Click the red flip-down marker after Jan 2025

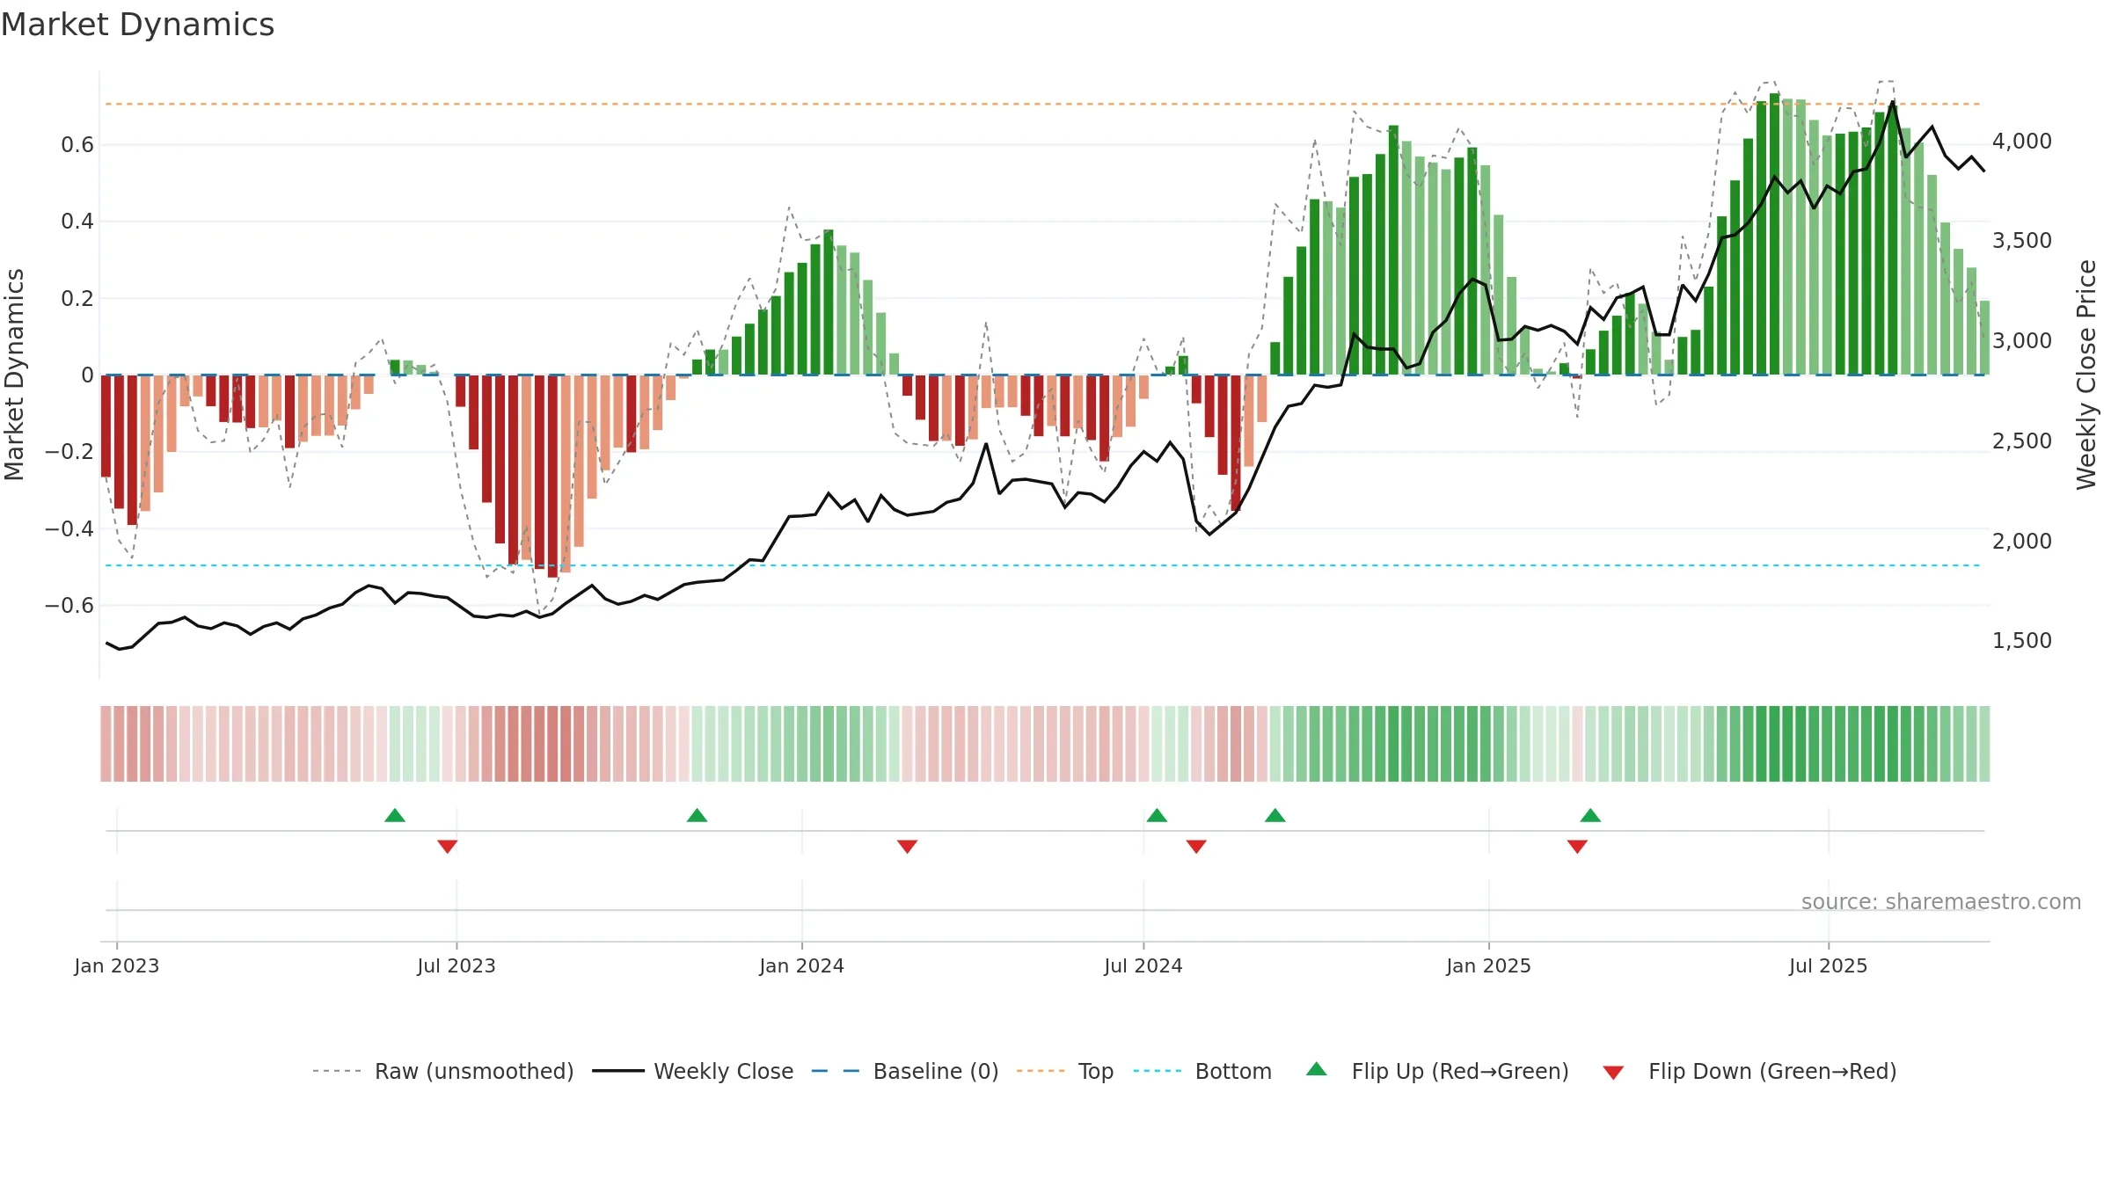pos(1577,847)
